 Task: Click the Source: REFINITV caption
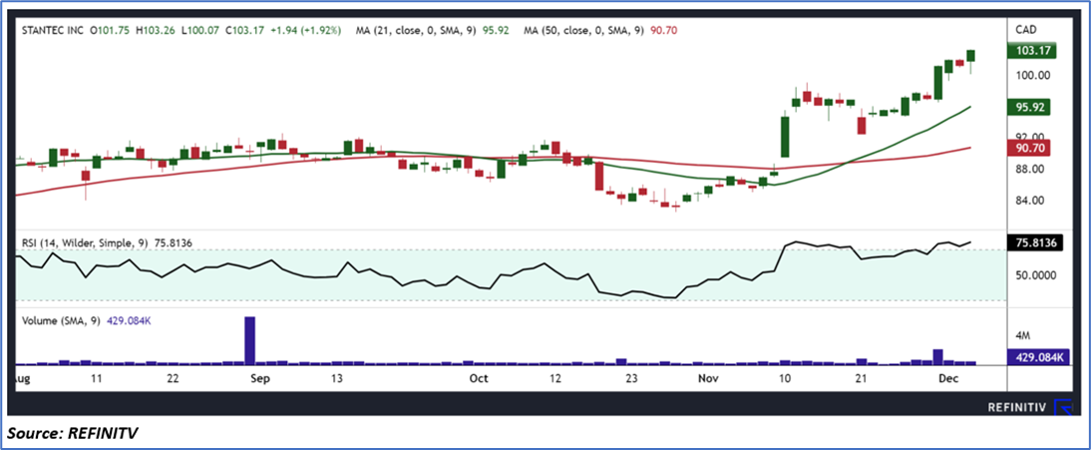[73, 433]
